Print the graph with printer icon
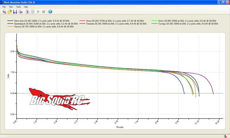This screenshot has height=138, width=230. pyautogui.click(x=20, y=11)
